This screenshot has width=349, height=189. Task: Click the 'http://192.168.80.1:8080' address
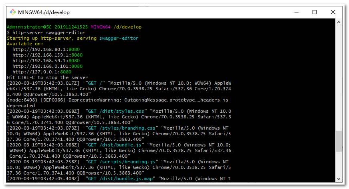point(46,49)
